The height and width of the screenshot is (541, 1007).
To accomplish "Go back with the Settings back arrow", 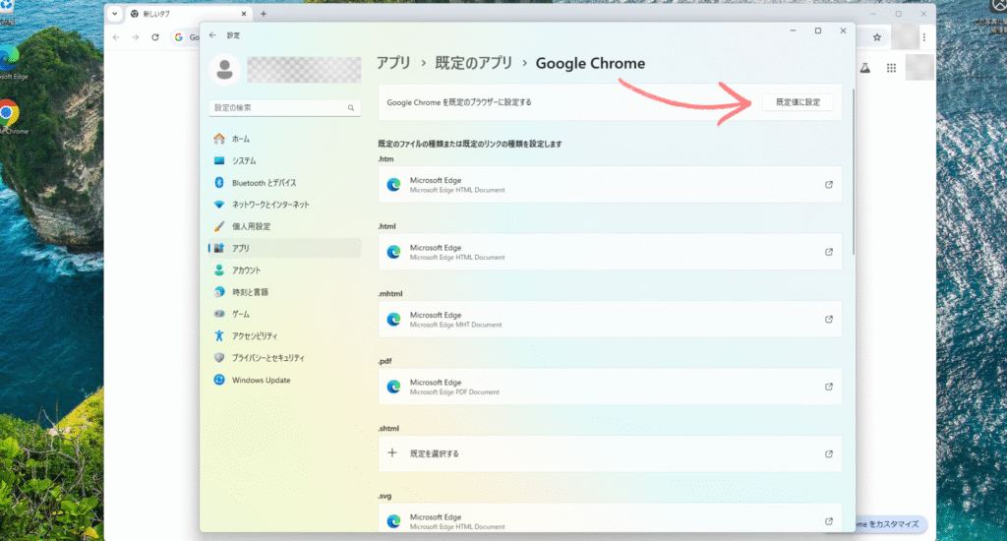I will pos(212,35).
